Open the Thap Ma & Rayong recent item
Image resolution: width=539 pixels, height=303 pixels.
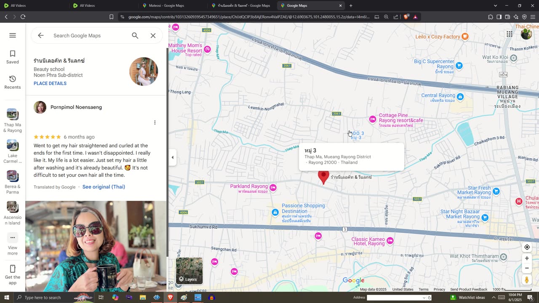pos(13,120)
